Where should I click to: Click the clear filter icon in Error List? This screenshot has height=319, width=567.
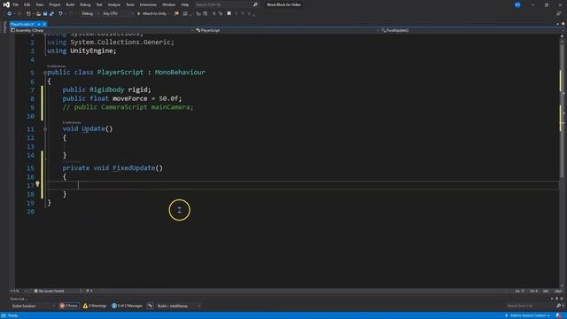[x=150, y=306]
